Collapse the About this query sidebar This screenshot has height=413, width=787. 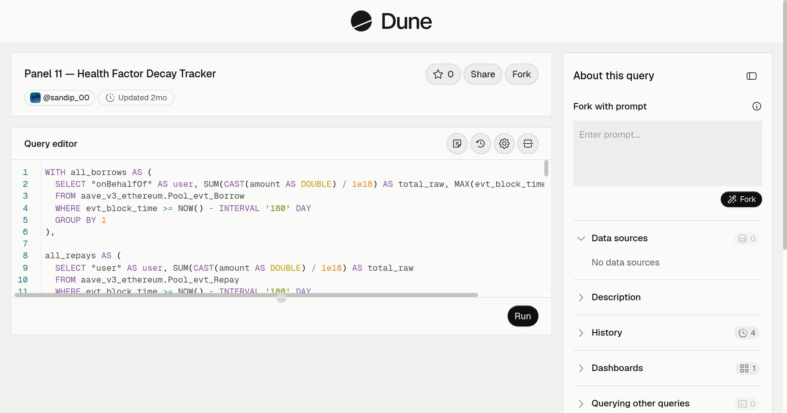click(x=751, y=76)
